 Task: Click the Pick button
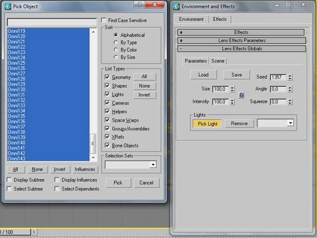pyautogui.click(x=118, y=183)
